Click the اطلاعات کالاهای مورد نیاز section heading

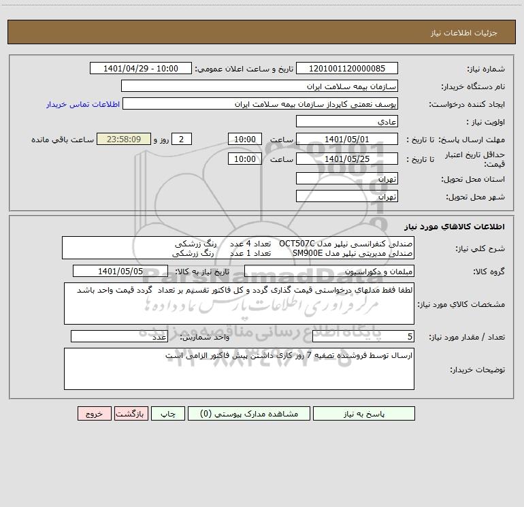(x=455, y=227)
